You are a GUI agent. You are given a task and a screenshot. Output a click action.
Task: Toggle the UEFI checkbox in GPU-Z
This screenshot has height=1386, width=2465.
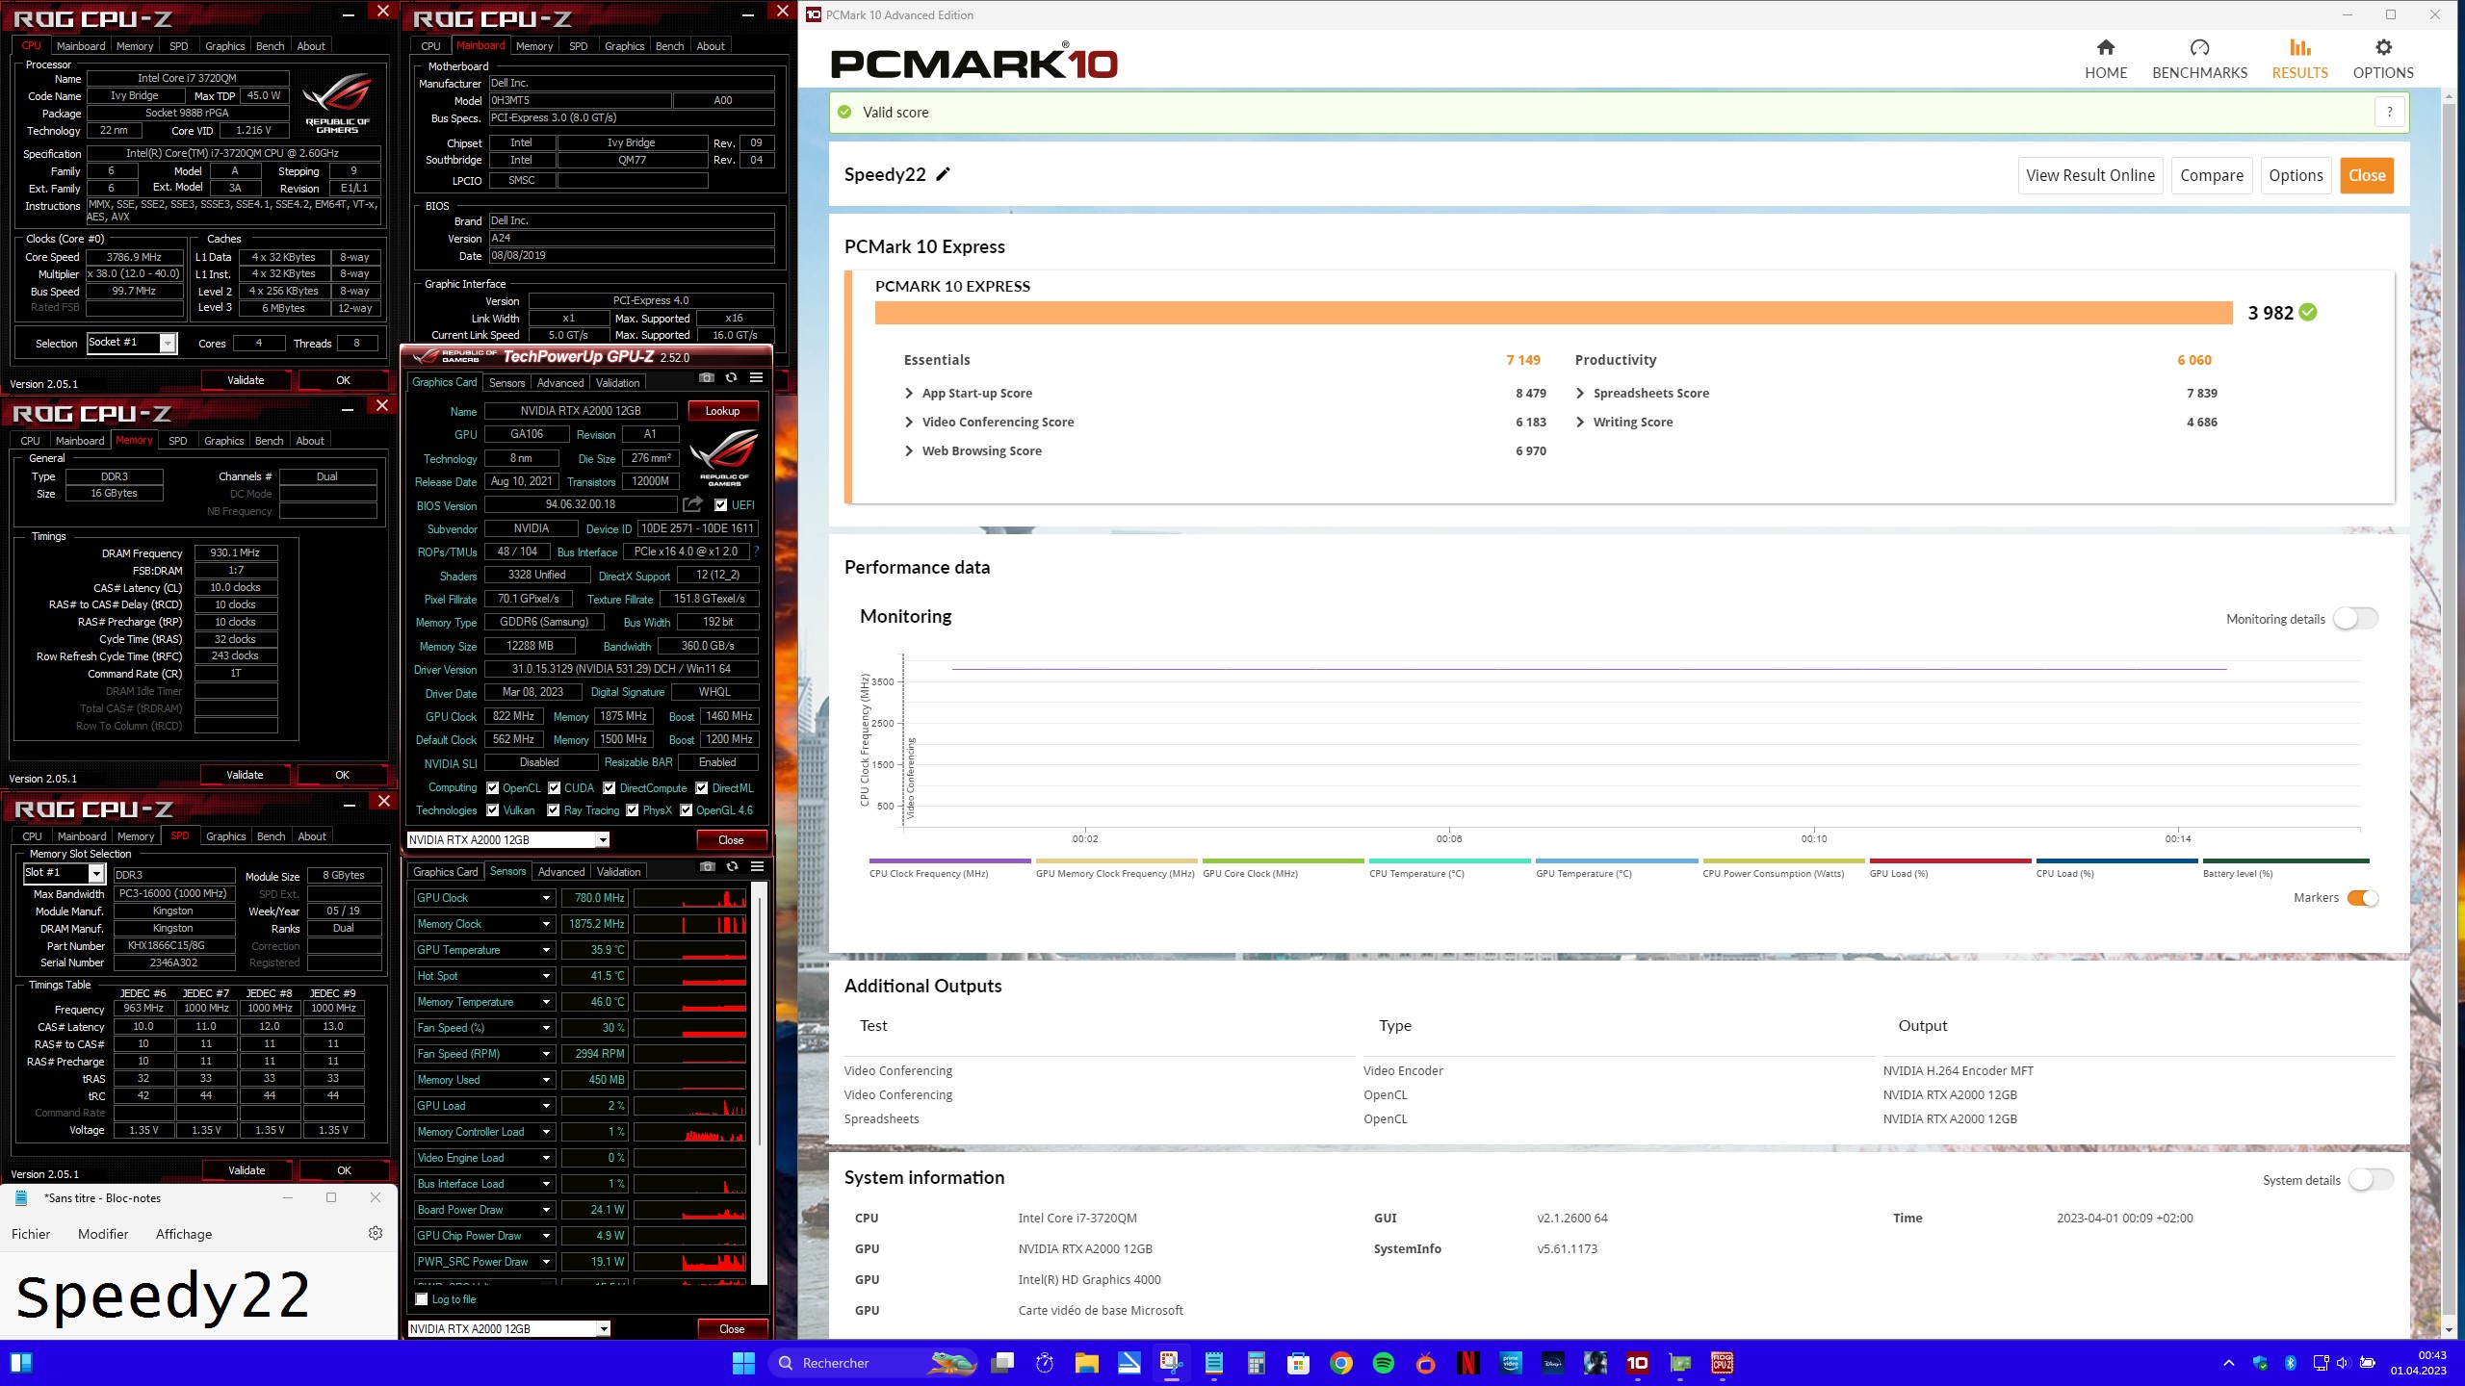click(x=721, y=504)
